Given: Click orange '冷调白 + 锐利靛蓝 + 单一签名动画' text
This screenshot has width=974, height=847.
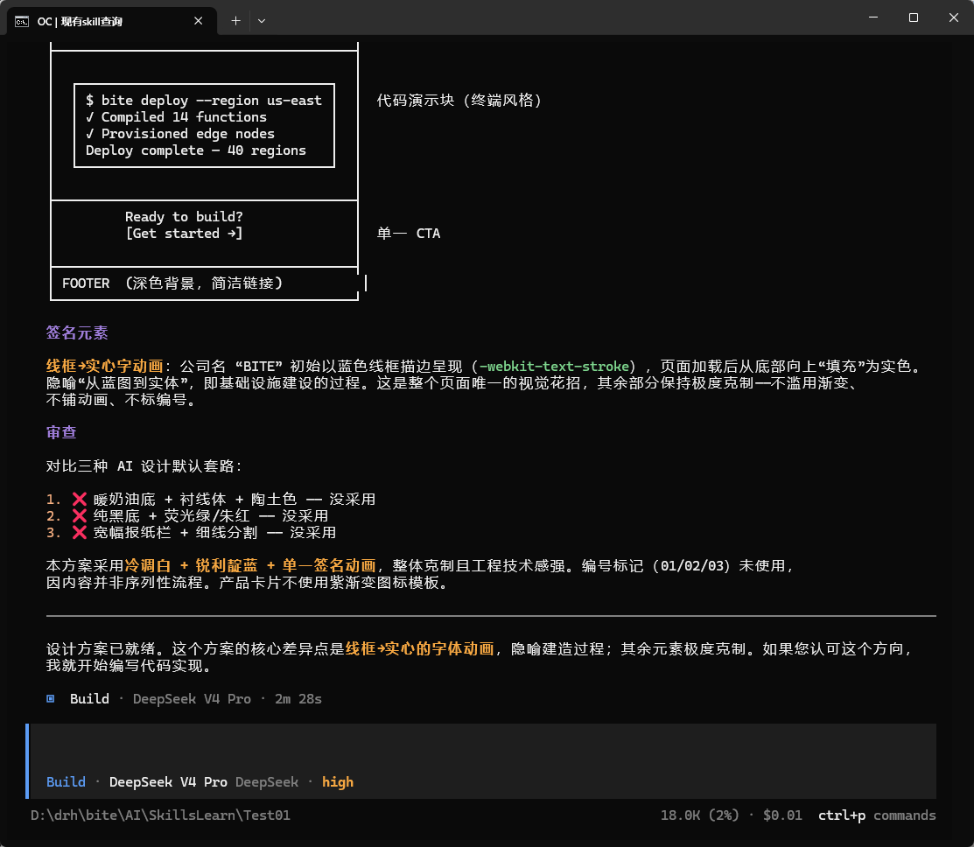Looking at the screenshot, I should [x=250, y=566].
